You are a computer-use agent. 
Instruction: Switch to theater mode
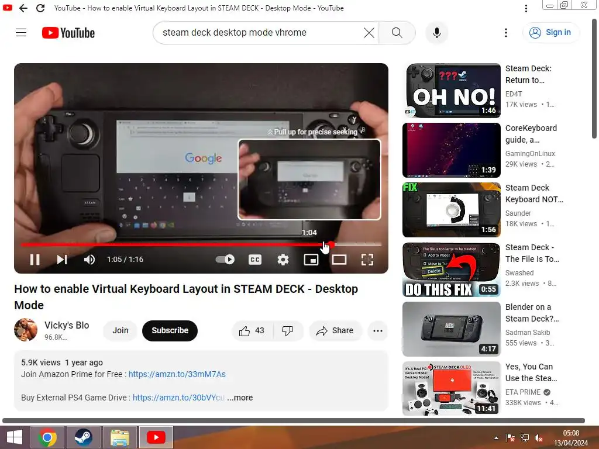(339, 260)
